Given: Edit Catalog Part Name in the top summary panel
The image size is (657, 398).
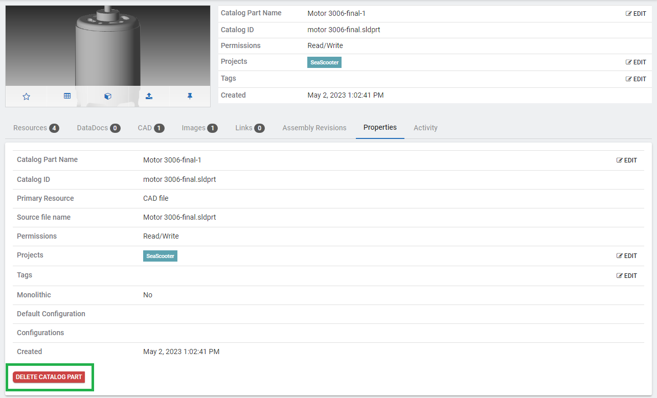Looking at the screenshot, I should [x=636, y=14].
